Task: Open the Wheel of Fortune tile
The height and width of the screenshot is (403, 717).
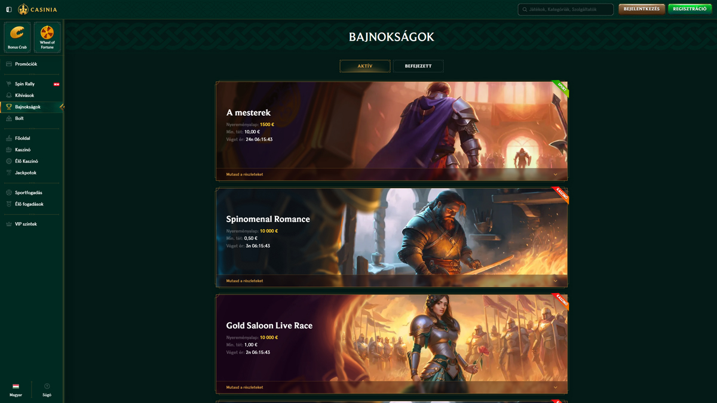Action: click(47, 37)
